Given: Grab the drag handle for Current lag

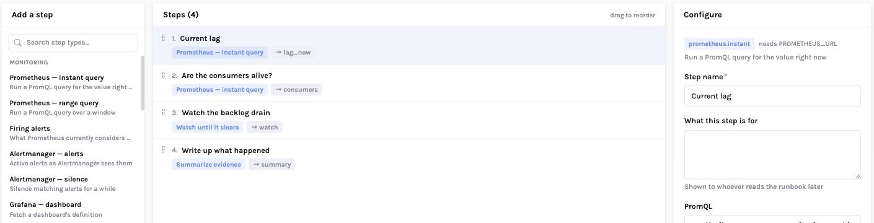Looking at the screenshot, I should pos(163,38).
